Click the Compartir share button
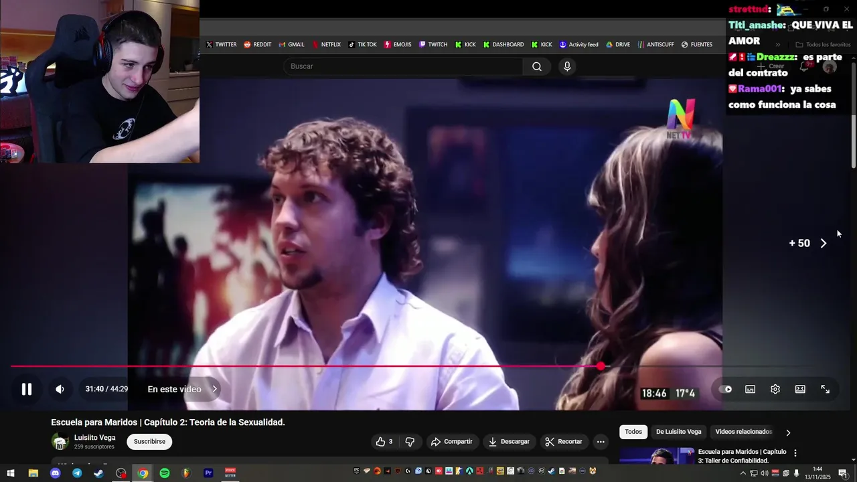This screenshot has width=857, height=482. point(452,442)
